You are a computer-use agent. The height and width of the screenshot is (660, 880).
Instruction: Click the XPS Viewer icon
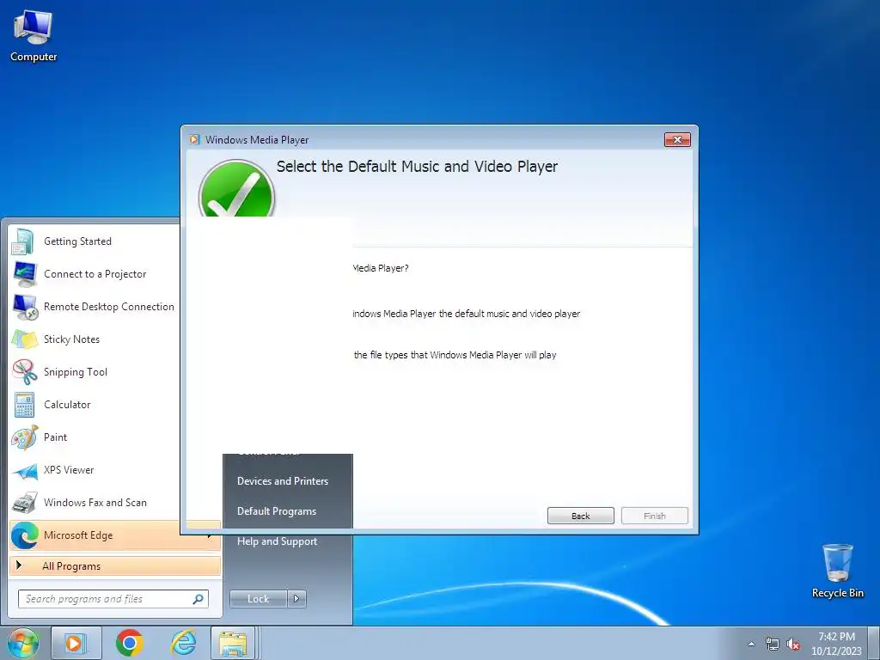point(24,470)
